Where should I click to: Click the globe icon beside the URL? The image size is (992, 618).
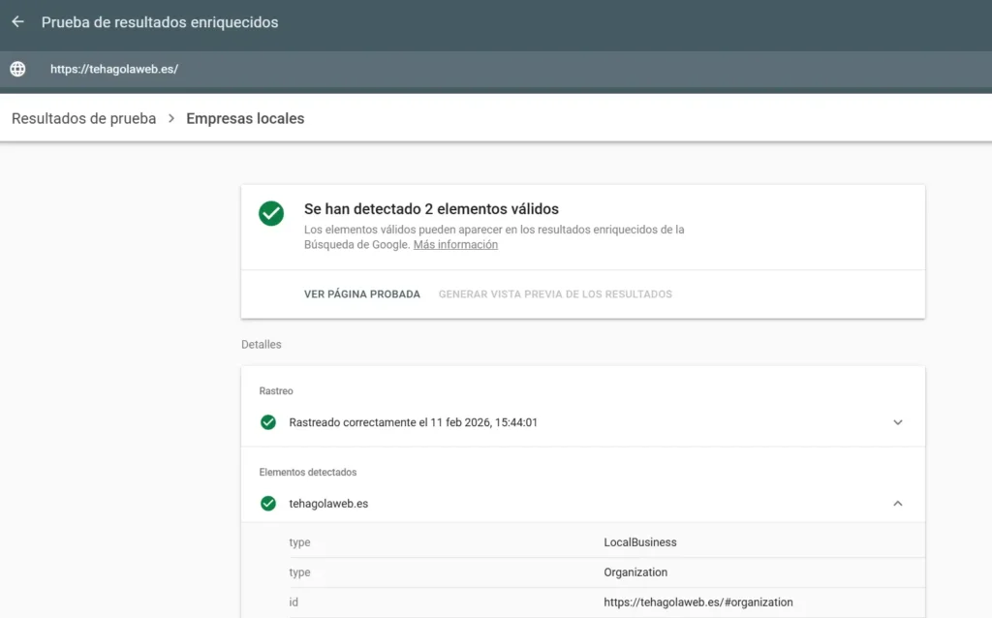(17, 70)
